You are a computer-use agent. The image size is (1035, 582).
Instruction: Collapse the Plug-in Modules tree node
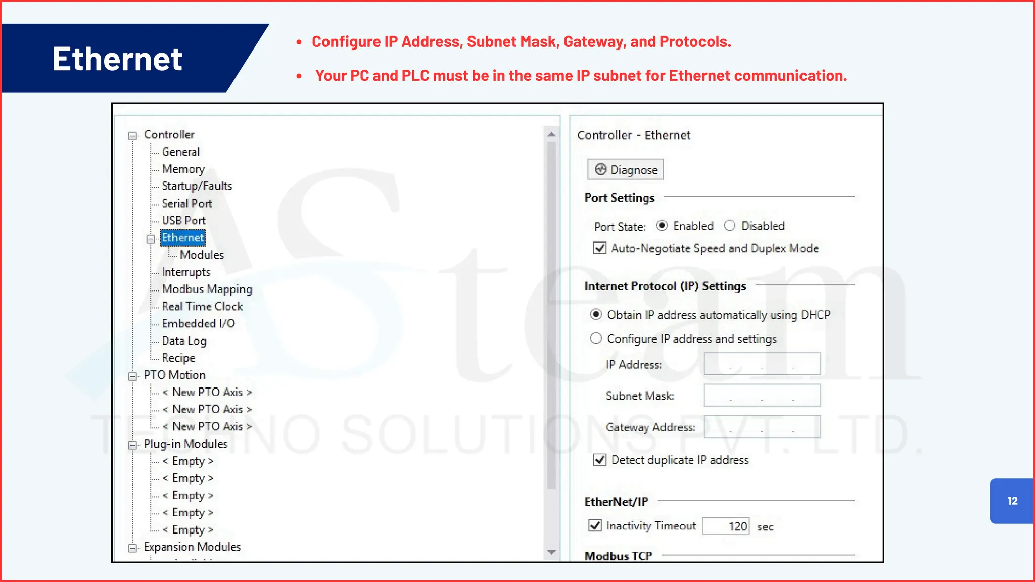pyautogui.click(x=132, y=445)
